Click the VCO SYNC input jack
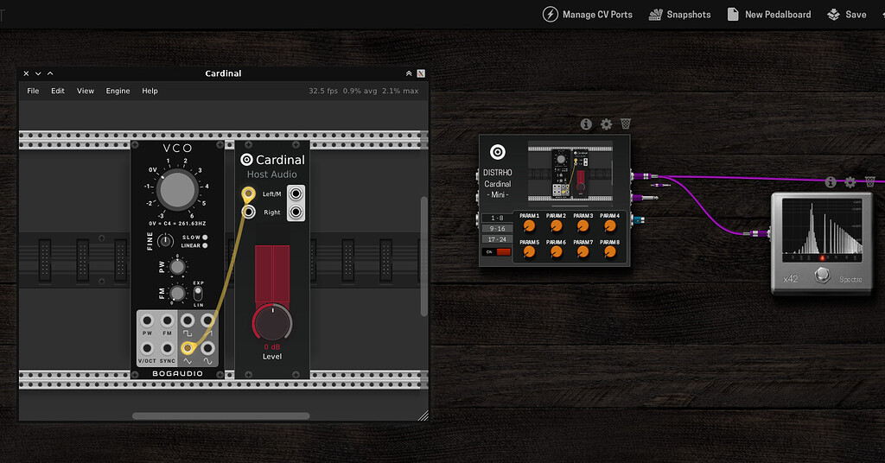 pos(167,348)
